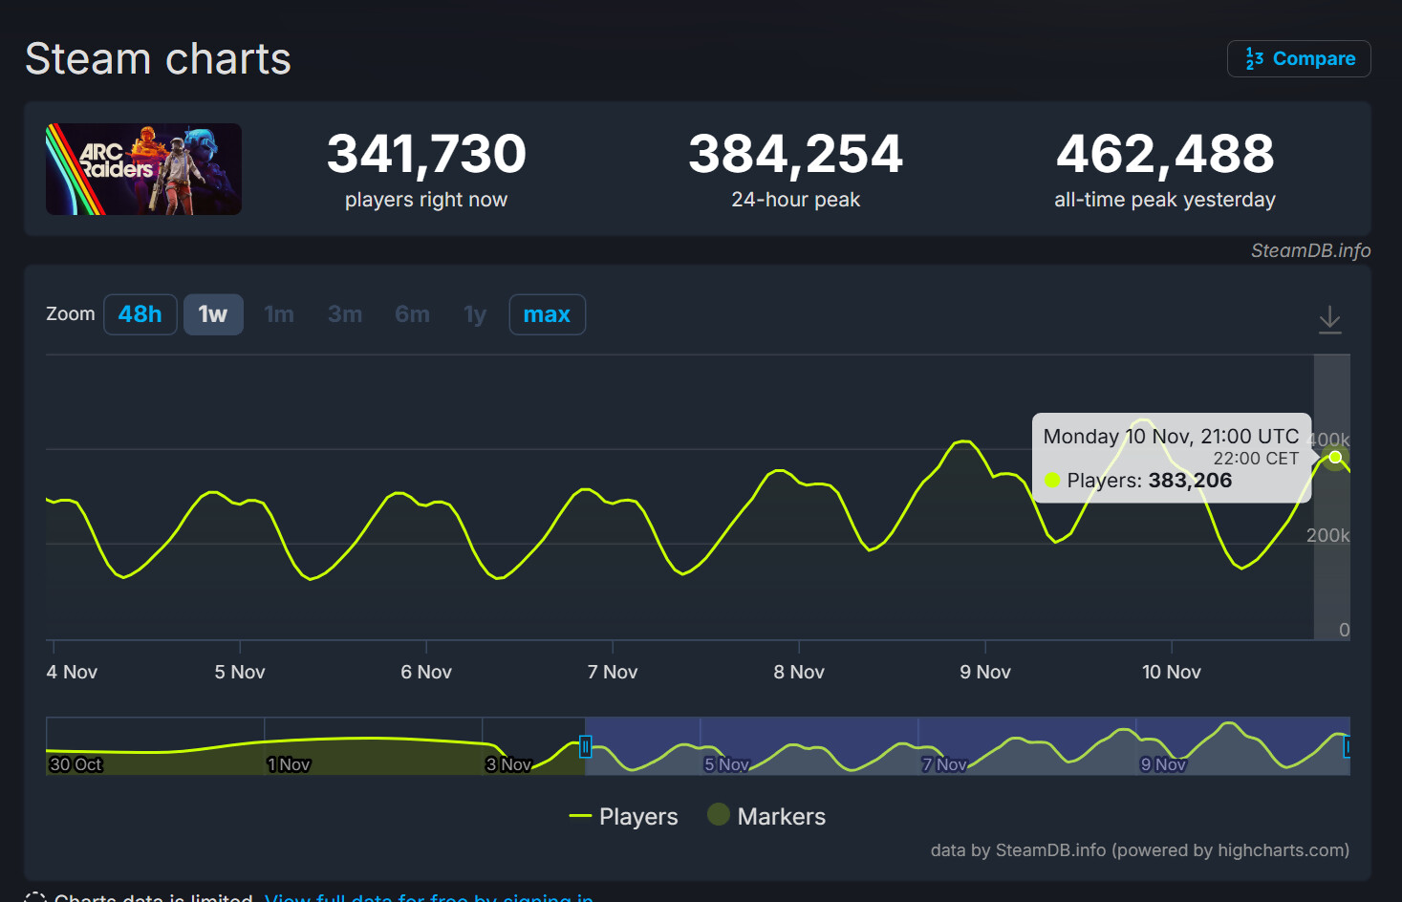Image resolution: width=1402 pixels, height=902 pixels.
Task: Toggle the Markers series in legend
Action: tap(766, 816)
